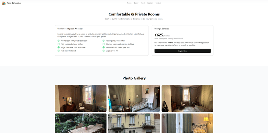
Task: Click checkmark icon beside Fully equipped shared kitchen
Action: [x=59, y=44]
